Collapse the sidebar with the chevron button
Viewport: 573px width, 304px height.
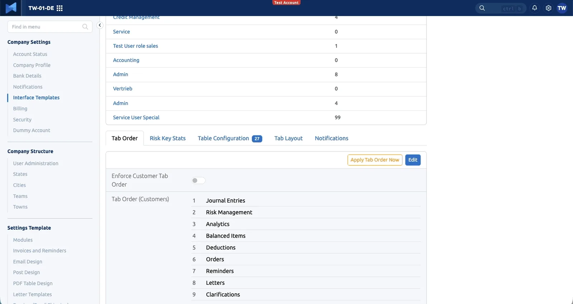click(100, 25)
